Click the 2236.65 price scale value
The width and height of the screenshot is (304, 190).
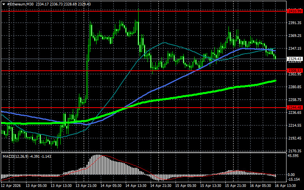tap(295, 113)
